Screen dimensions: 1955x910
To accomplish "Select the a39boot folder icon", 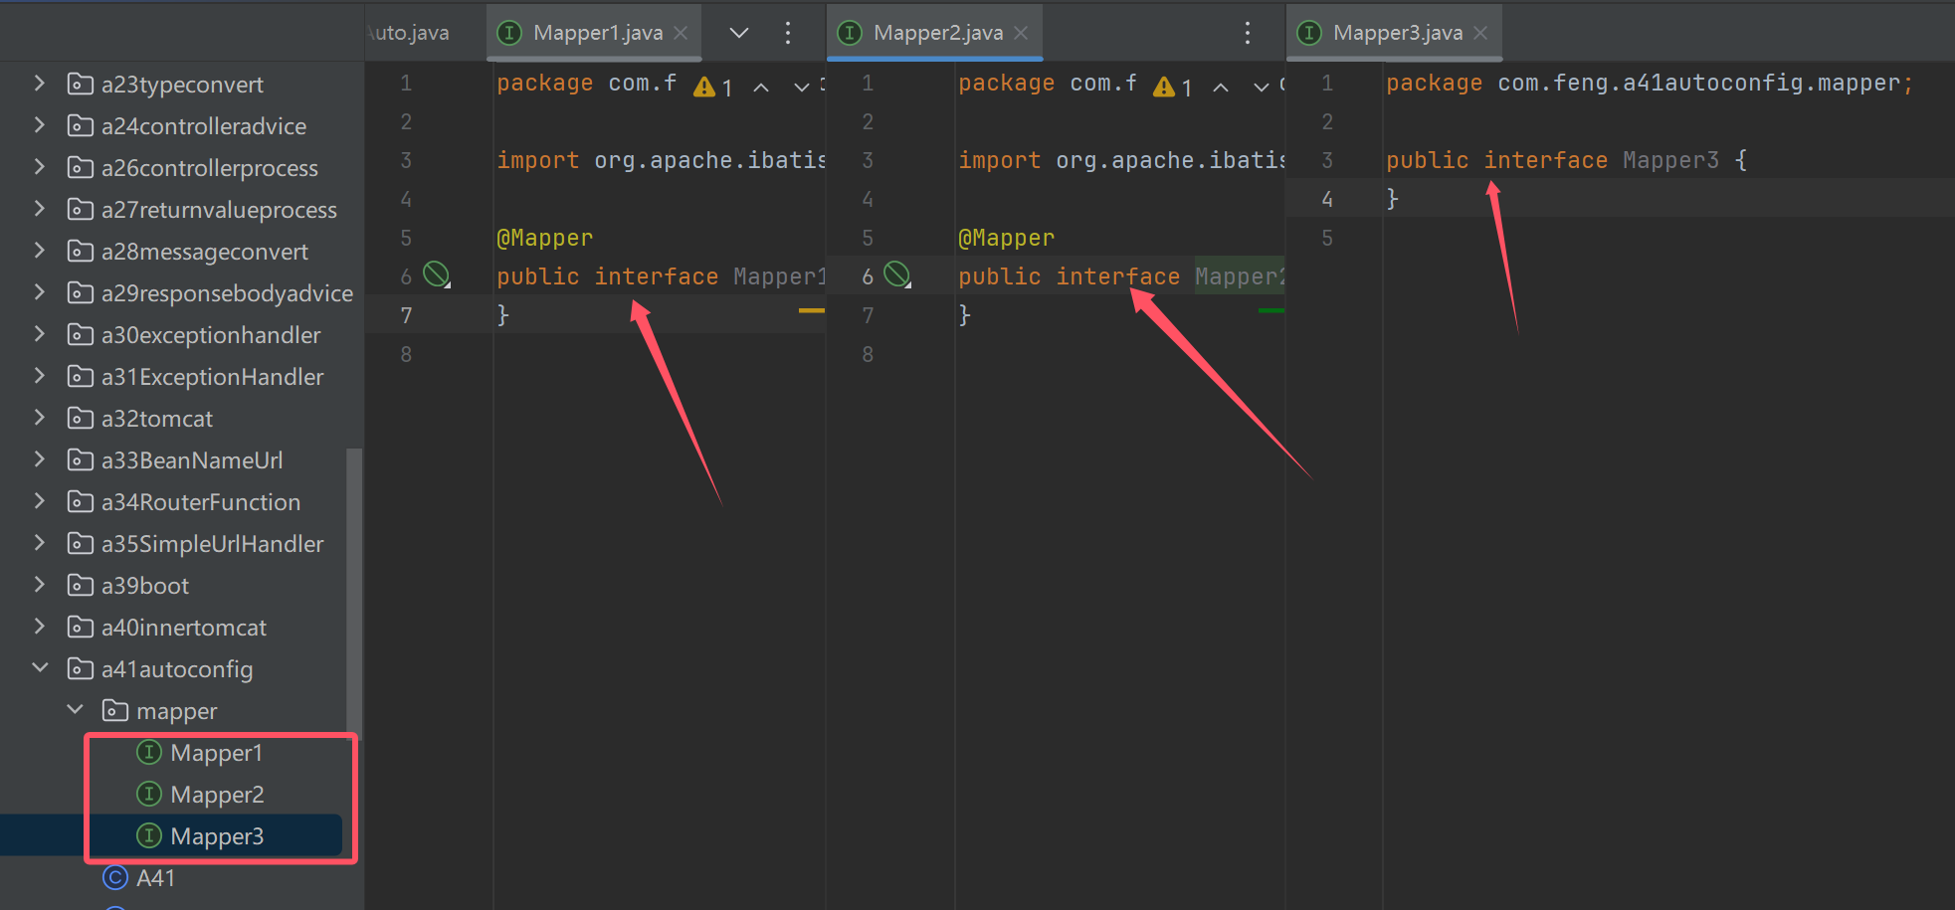I will click(81, 585).
